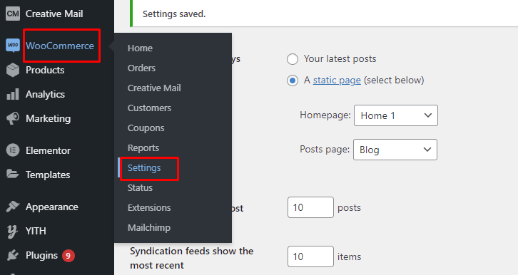Click the blog posts count field
The width and height of the screenshot is (518, 275).
(x=310, y=207)
